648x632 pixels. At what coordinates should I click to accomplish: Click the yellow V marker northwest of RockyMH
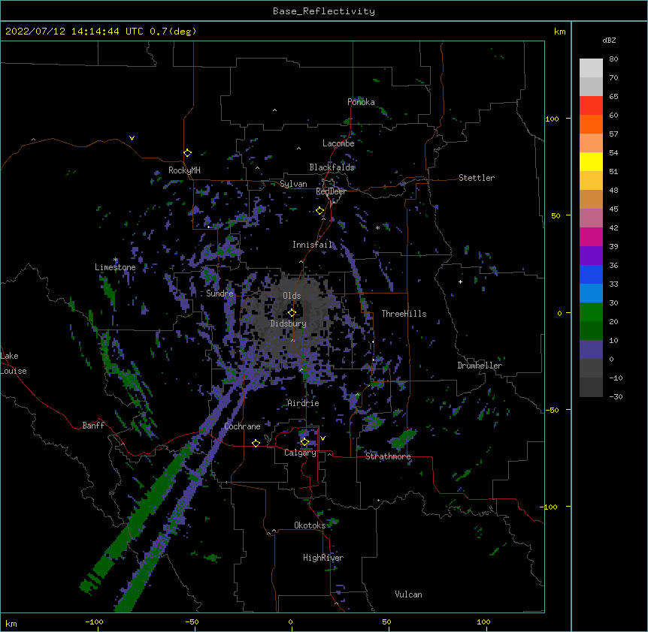pos(132,138)
